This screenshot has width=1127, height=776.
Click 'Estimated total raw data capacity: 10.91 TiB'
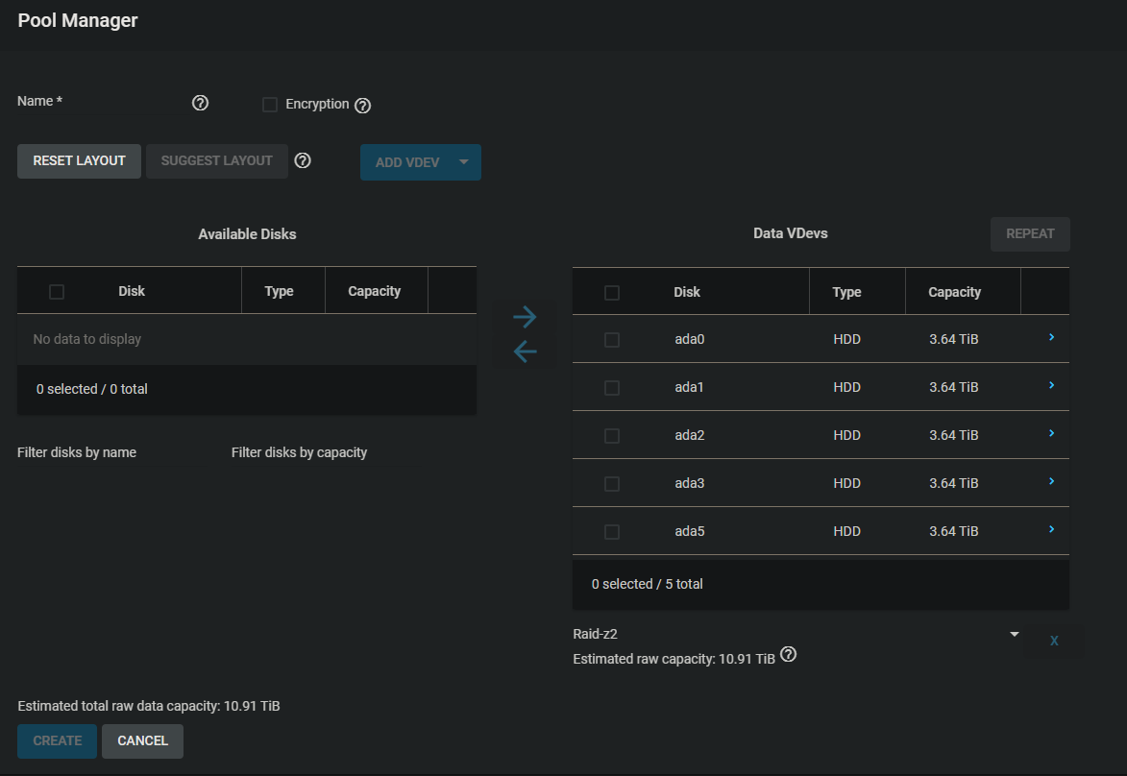149,706
